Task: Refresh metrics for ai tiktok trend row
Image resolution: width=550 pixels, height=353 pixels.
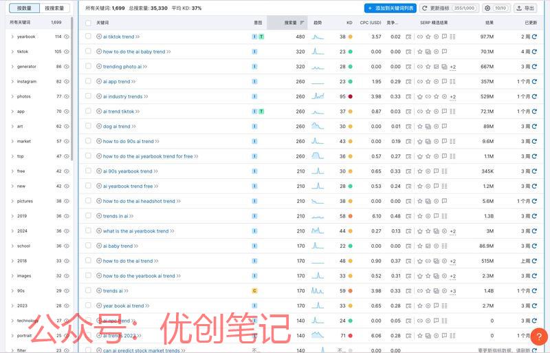Action: (x=534, y=36)
